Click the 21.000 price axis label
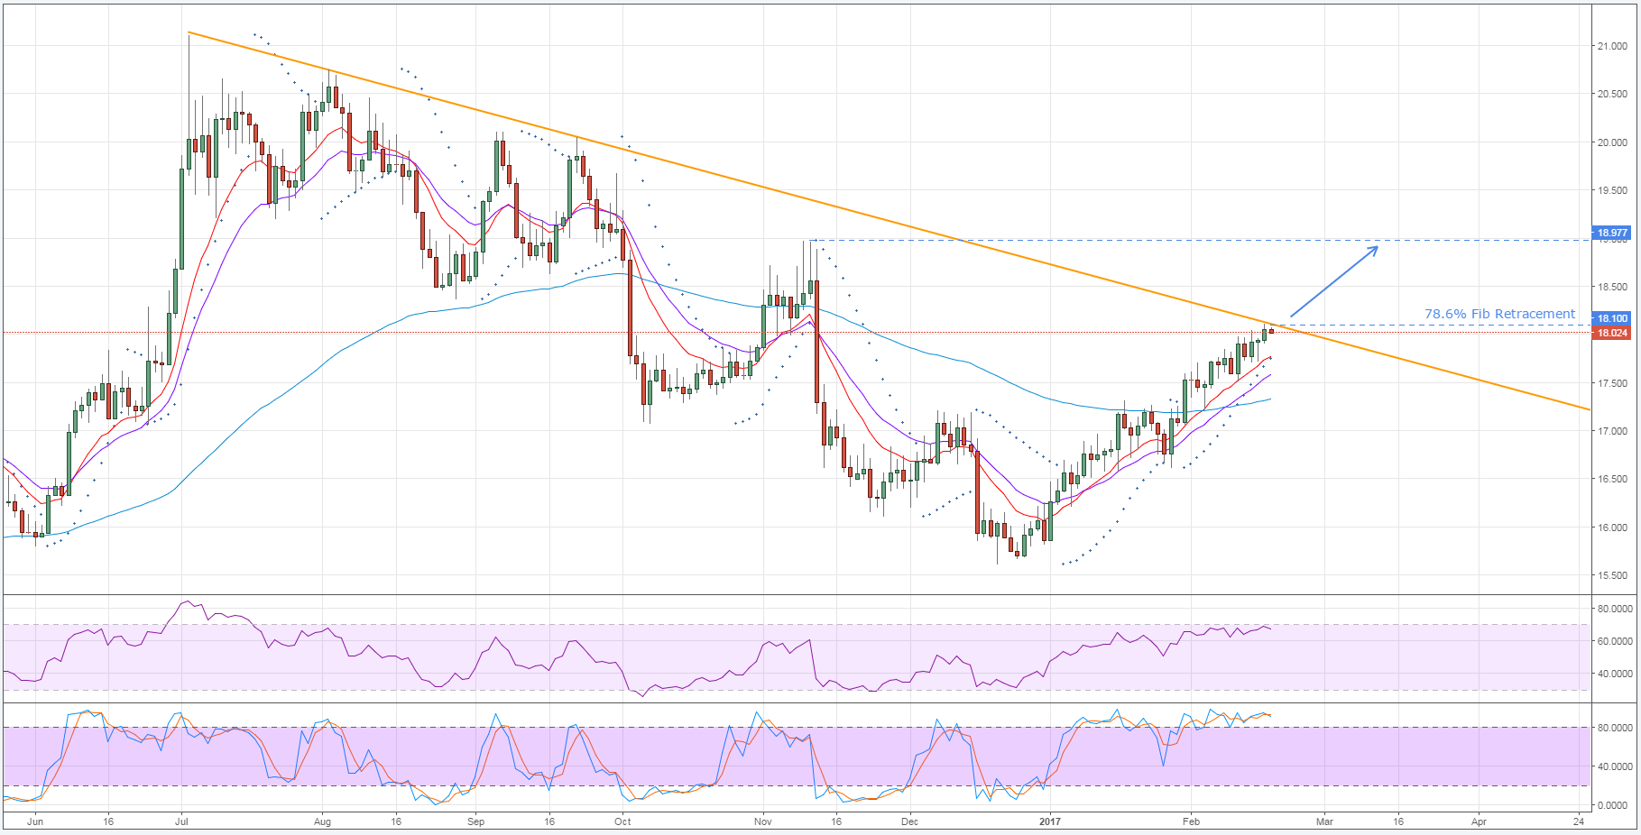The image size is (1641, 835). click(x=1612, y=46)
